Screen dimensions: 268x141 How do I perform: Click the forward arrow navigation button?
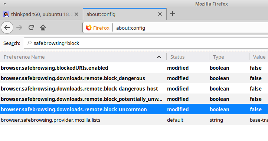[19, 27]
